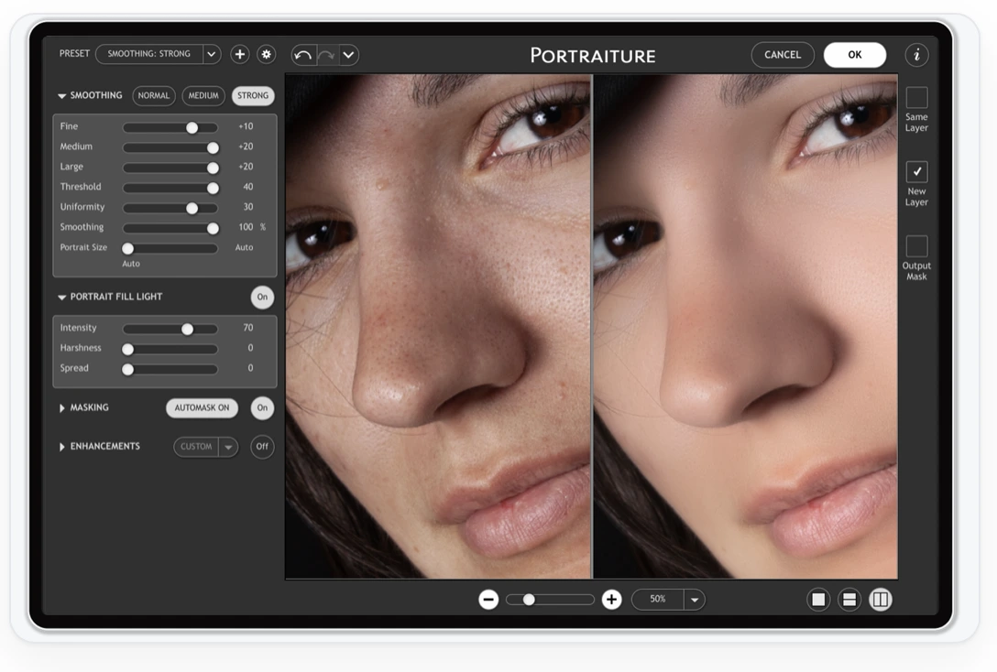Click the Fine slider handle
This screenshot has width=997, height=672.
coord(192,127)
